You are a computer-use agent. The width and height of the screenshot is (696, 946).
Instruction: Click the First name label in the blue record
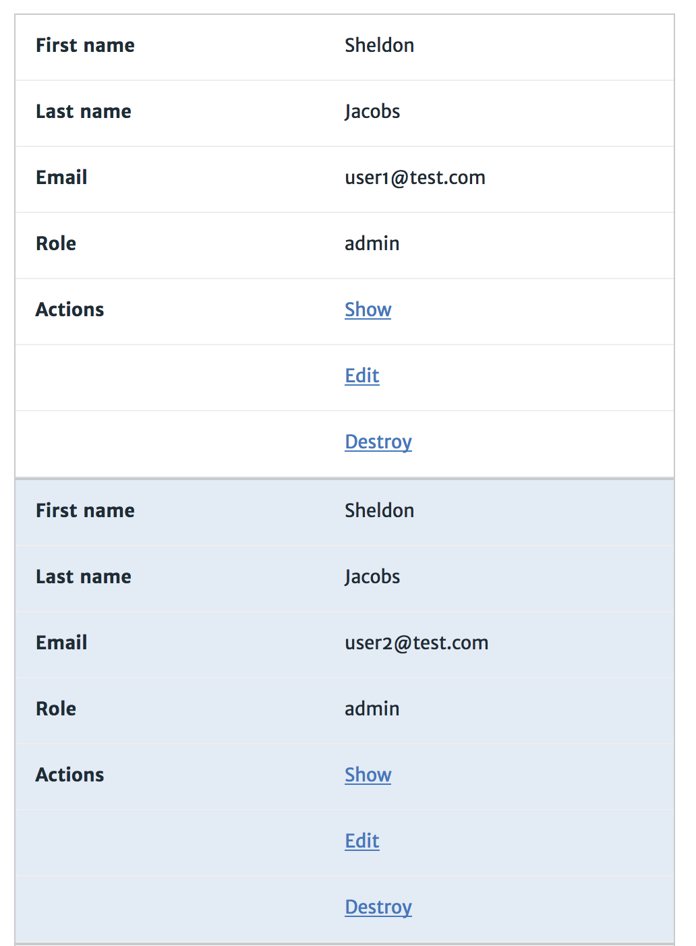pos(85,510)
